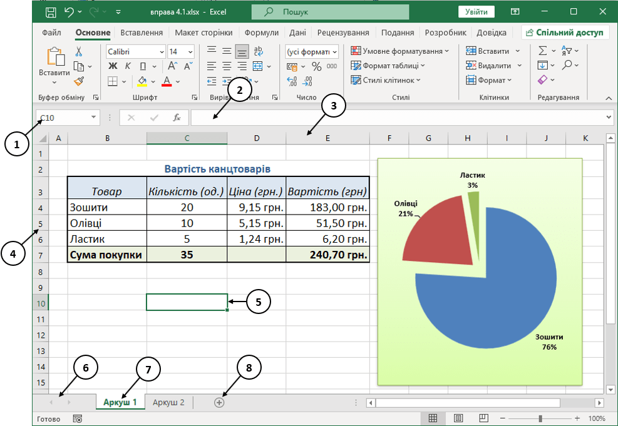Add a new sheet with plus icon
This screenshot has width=618, height=426.
click(219, 403)
